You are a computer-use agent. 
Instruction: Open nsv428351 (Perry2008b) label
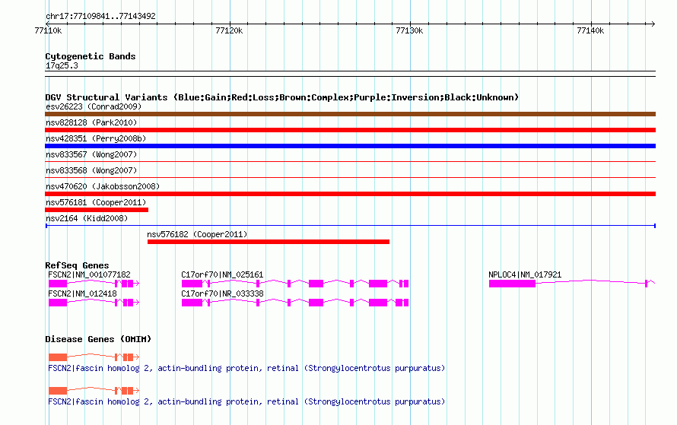pyautogui.click(x=96, y=138)
